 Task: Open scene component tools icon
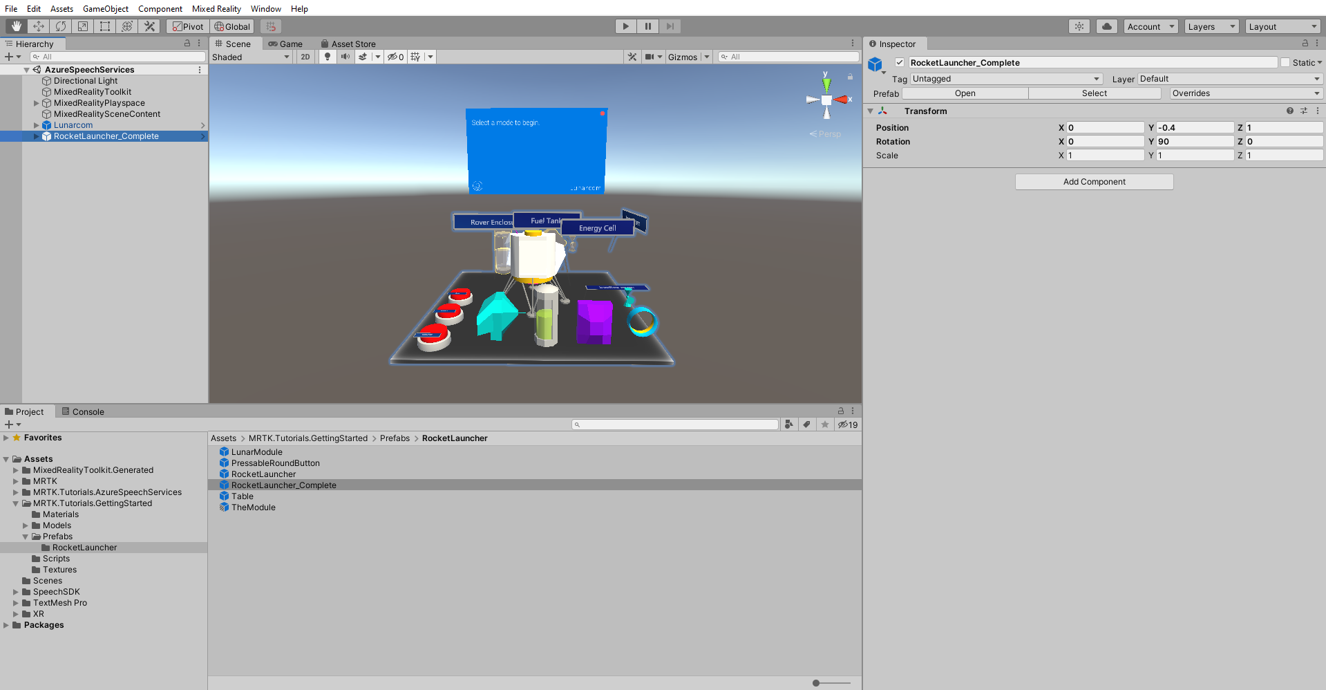(x=632, y=57)
